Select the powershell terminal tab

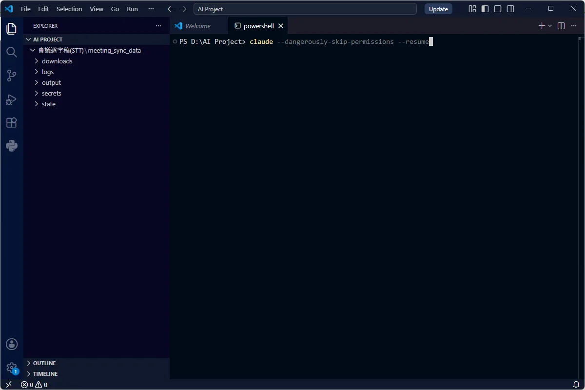pyautogui.click(x=259, y=26)
